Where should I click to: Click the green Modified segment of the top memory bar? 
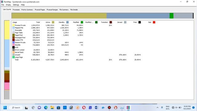click(x=171, y=16)
